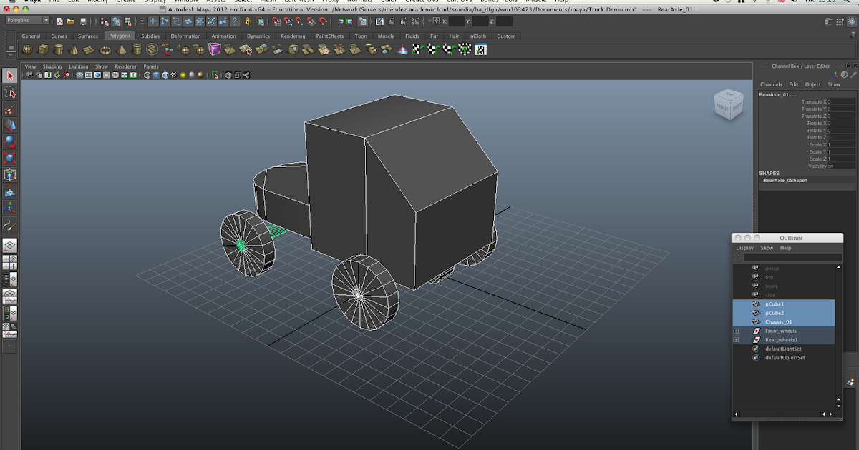Open Show menu in the Outliner

(x=766, y=248)
